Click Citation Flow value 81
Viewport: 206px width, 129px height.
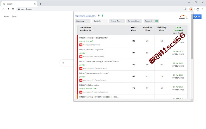coord(147,76)
